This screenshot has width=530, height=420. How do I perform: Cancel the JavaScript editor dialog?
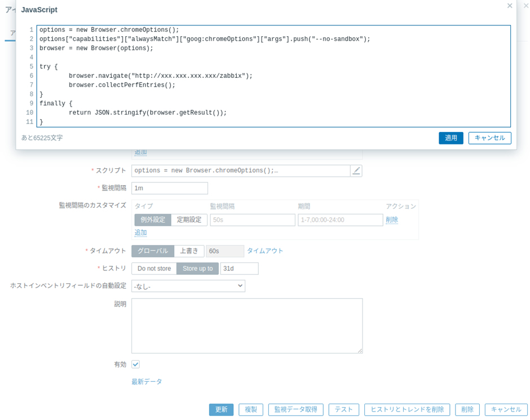[489, 138]
